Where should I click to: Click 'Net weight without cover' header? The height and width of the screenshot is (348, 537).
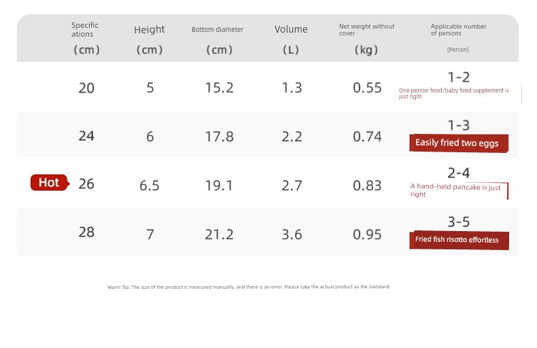tap(366, 29)
